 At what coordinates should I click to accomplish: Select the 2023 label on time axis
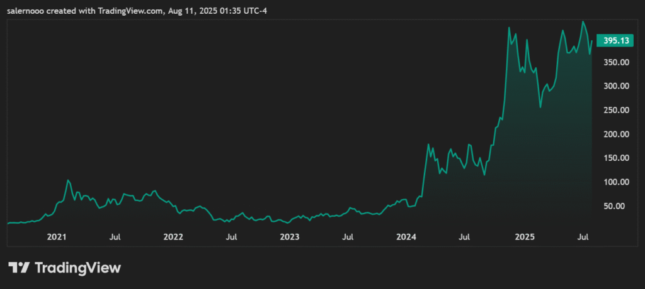point(290,237)
